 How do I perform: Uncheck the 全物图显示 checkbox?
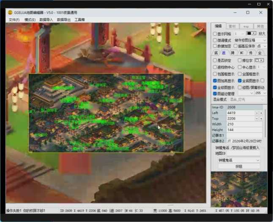[215, 87]
